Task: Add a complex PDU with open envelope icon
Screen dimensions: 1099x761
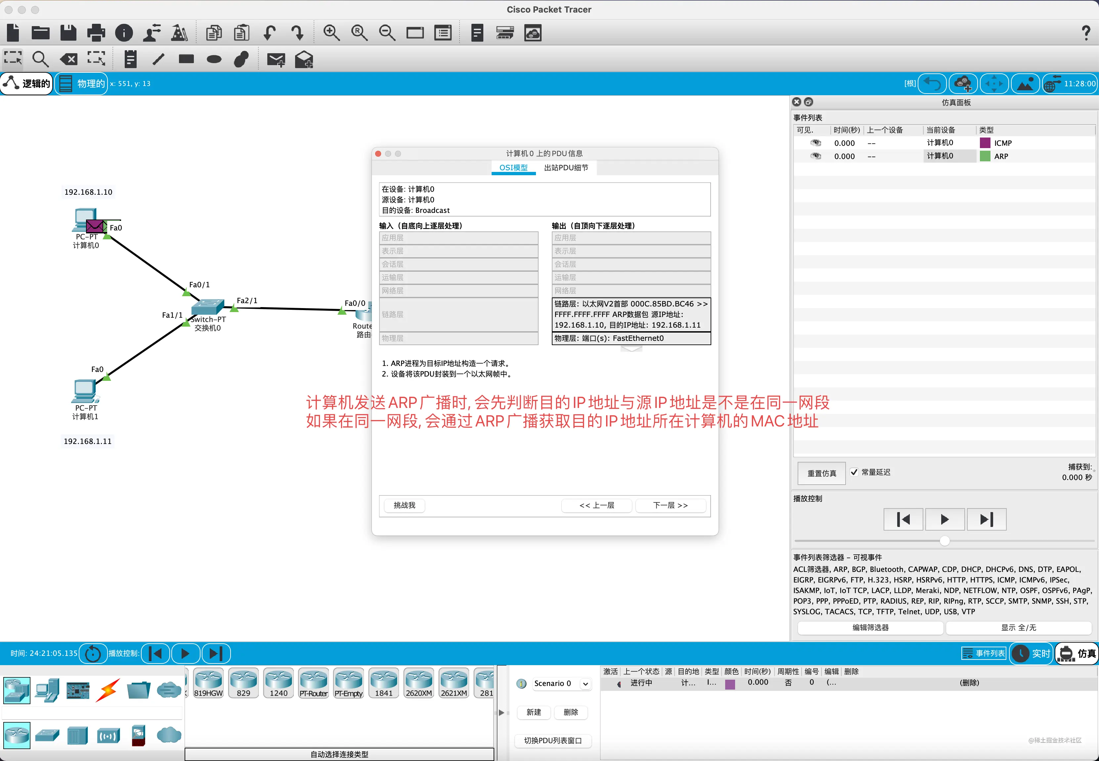Action: 304,59
